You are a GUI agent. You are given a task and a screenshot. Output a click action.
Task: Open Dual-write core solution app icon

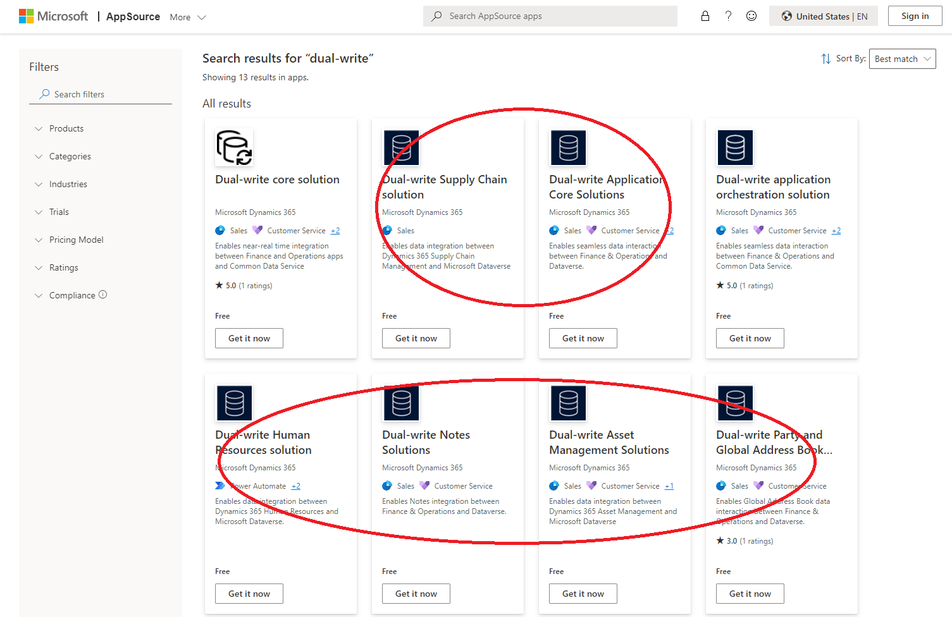click(x=235, y=147)
